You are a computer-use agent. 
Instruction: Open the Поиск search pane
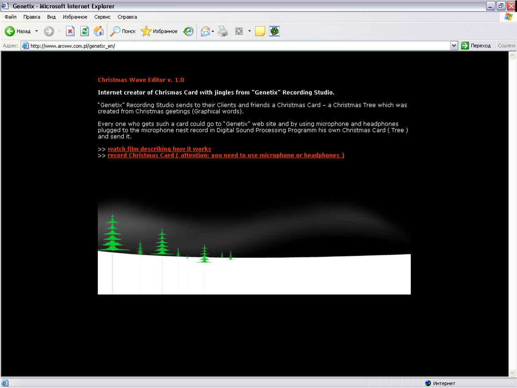(123, 31)
